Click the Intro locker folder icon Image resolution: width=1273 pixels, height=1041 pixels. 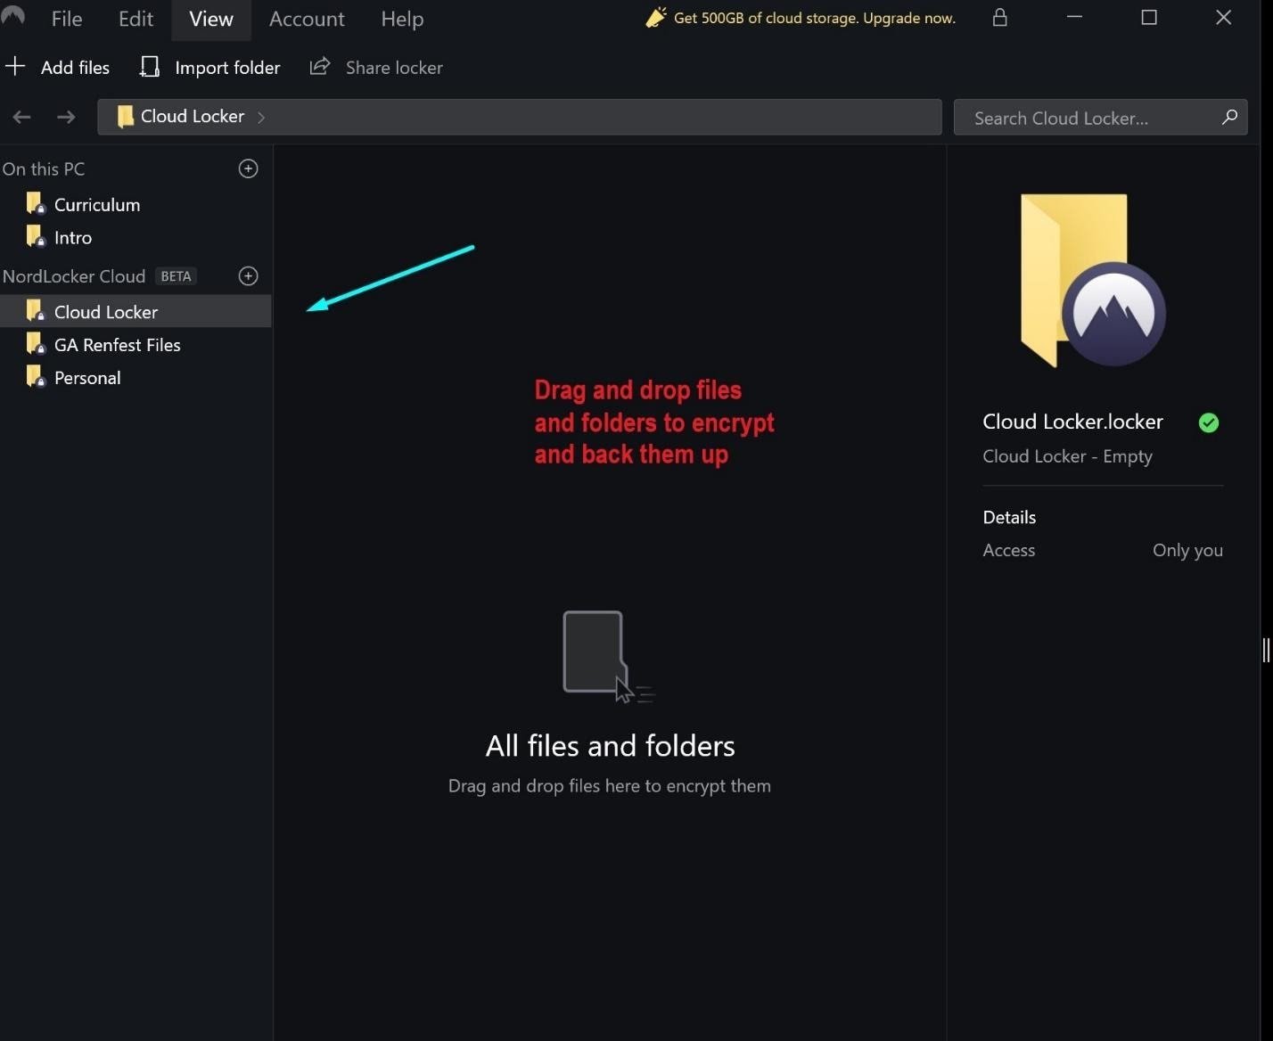click(36, 237)
